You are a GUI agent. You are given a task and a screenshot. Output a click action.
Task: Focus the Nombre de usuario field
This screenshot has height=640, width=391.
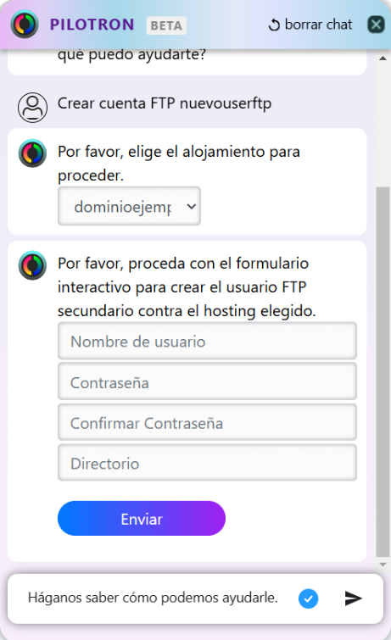207,341
